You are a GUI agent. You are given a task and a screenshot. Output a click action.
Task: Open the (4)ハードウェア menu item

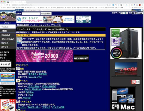[x=8, y=39]
